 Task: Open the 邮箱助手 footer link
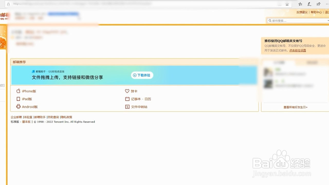pyautogui.click(x=40, y=117)
